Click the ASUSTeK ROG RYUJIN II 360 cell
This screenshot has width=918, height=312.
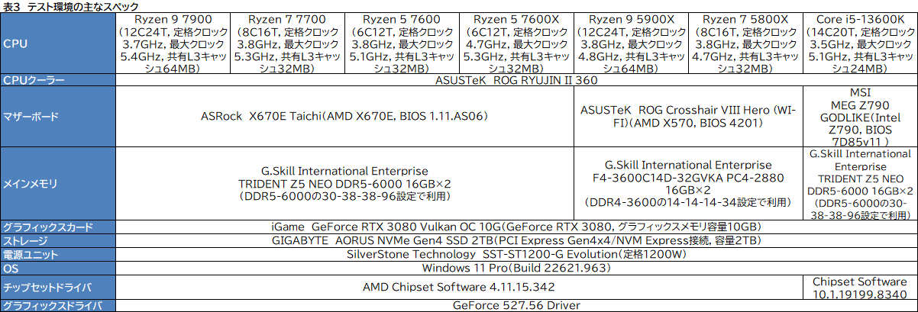click(x=516, y=80)
